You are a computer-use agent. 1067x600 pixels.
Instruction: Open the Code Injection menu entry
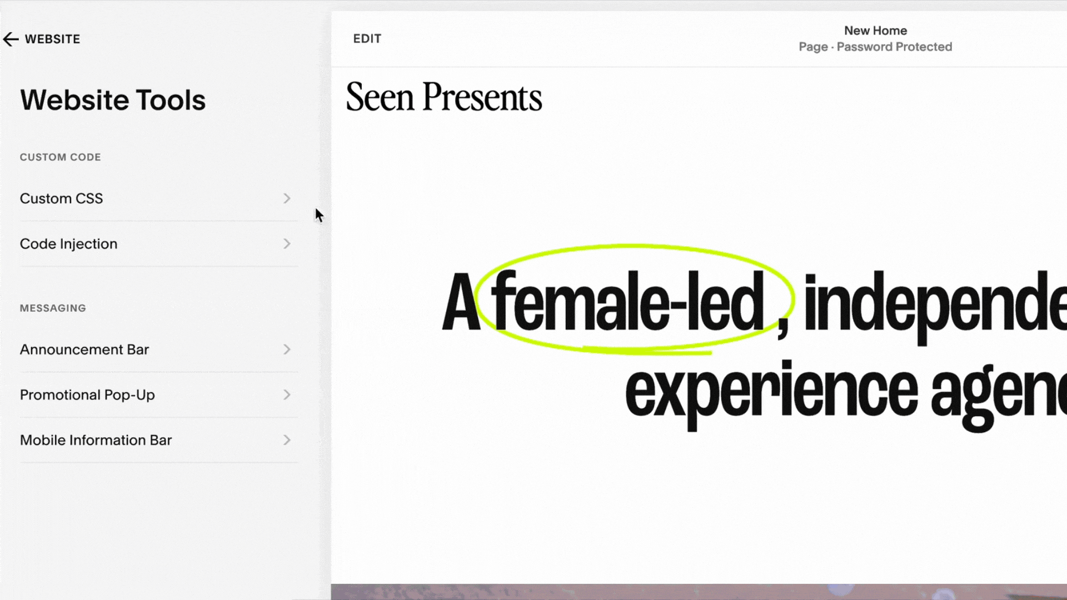pyautogui.click(x=158, y=244)
